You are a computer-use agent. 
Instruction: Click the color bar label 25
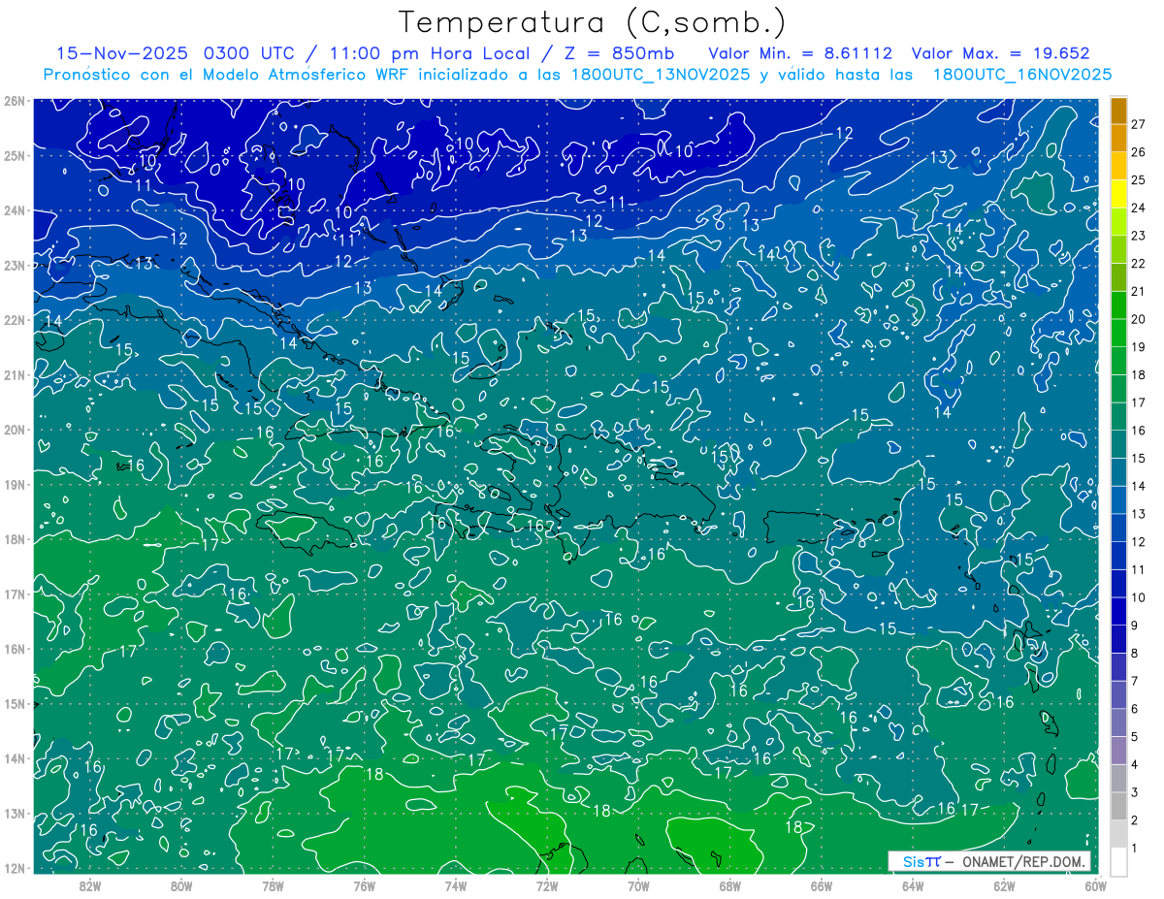(1139, 179)
